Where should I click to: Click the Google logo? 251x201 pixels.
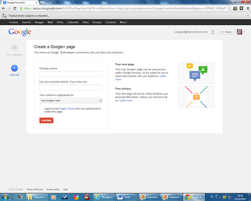coord(20,32)
